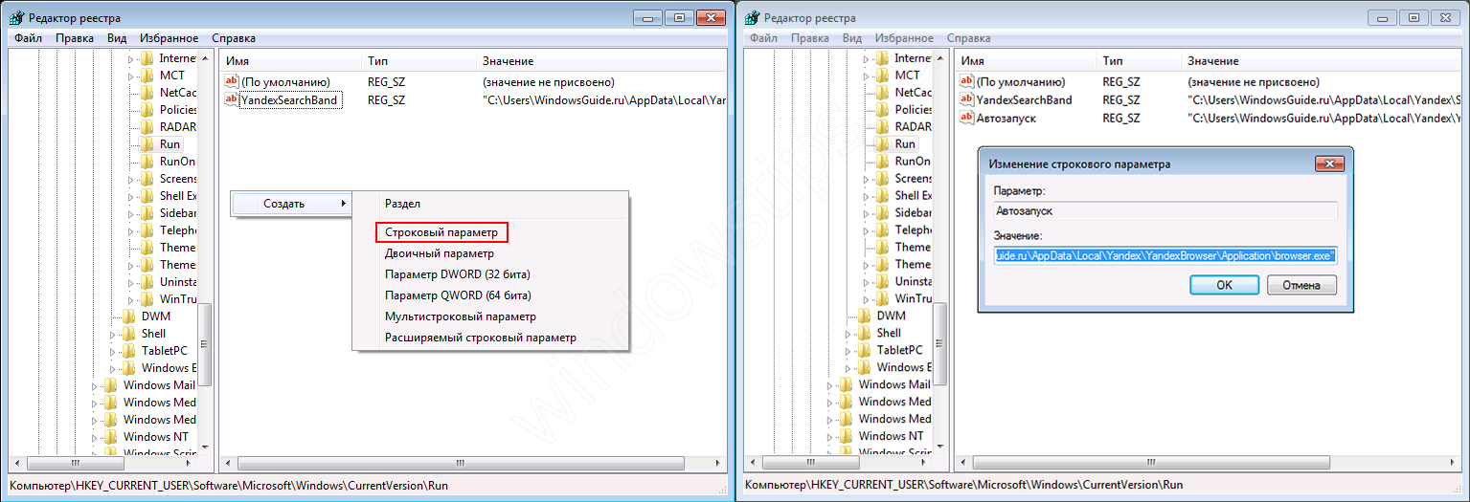The width and height of the screenshot is (1470, 502).
Task: Choose Строковый параметр from the context menu
Action: point(441,232)
